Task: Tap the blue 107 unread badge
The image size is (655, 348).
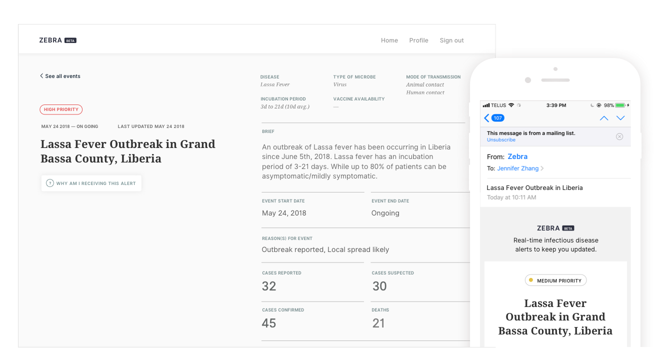Action: click(497, 118)
